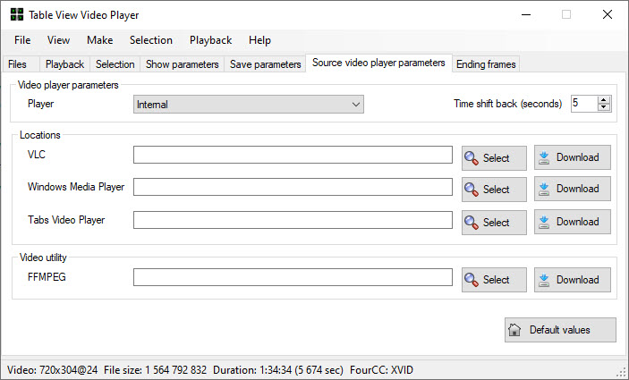Click the Time shift back seconds field
Image resolution: width=629 pixels, height=380 pixels.
(x=584, y=104)
